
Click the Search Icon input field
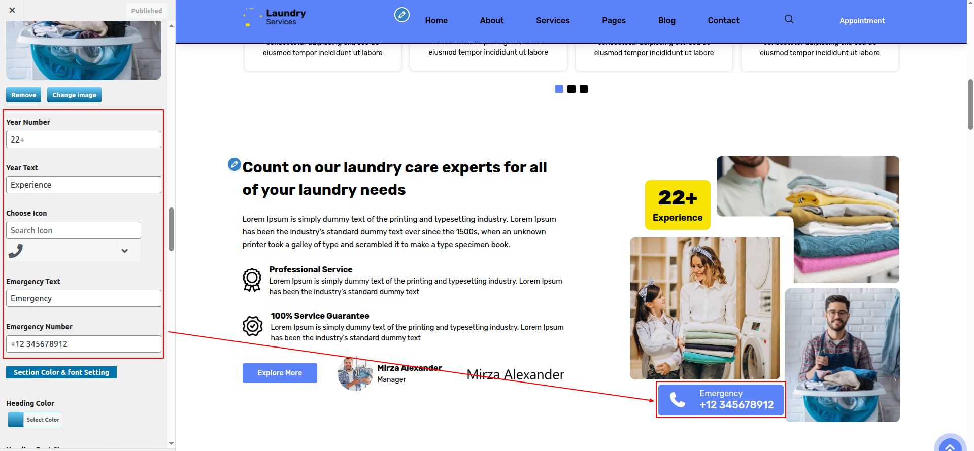click(x=74, y=230)
